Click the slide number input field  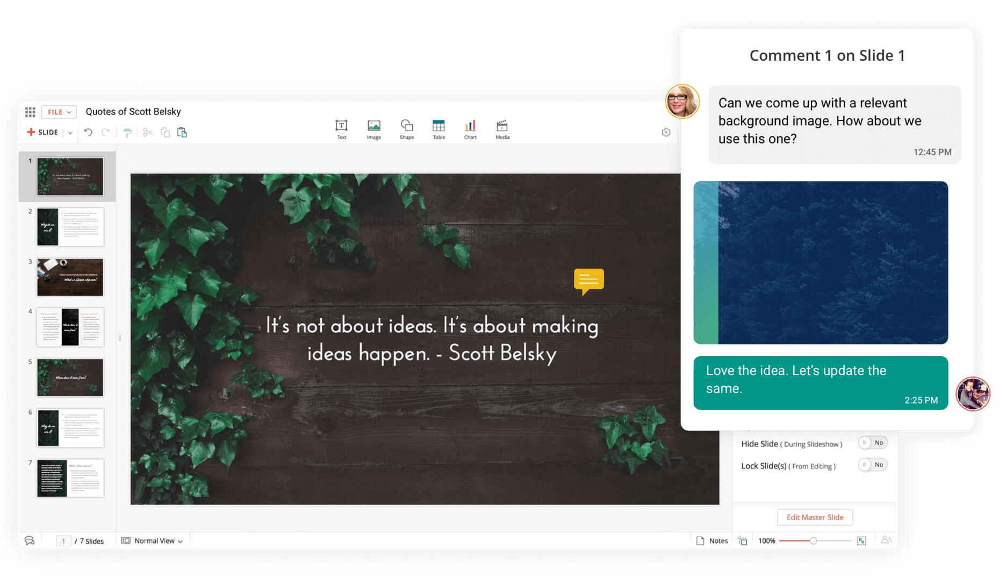[63, 541]
